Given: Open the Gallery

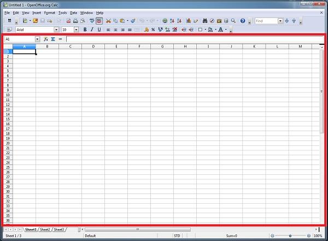Looking at the screenshot, I should [219, 21].
